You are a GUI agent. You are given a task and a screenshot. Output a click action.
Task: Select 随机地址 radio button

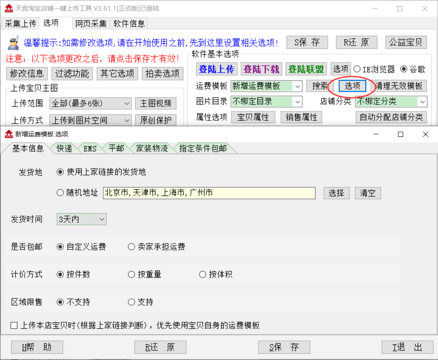[x=60, y=193]
